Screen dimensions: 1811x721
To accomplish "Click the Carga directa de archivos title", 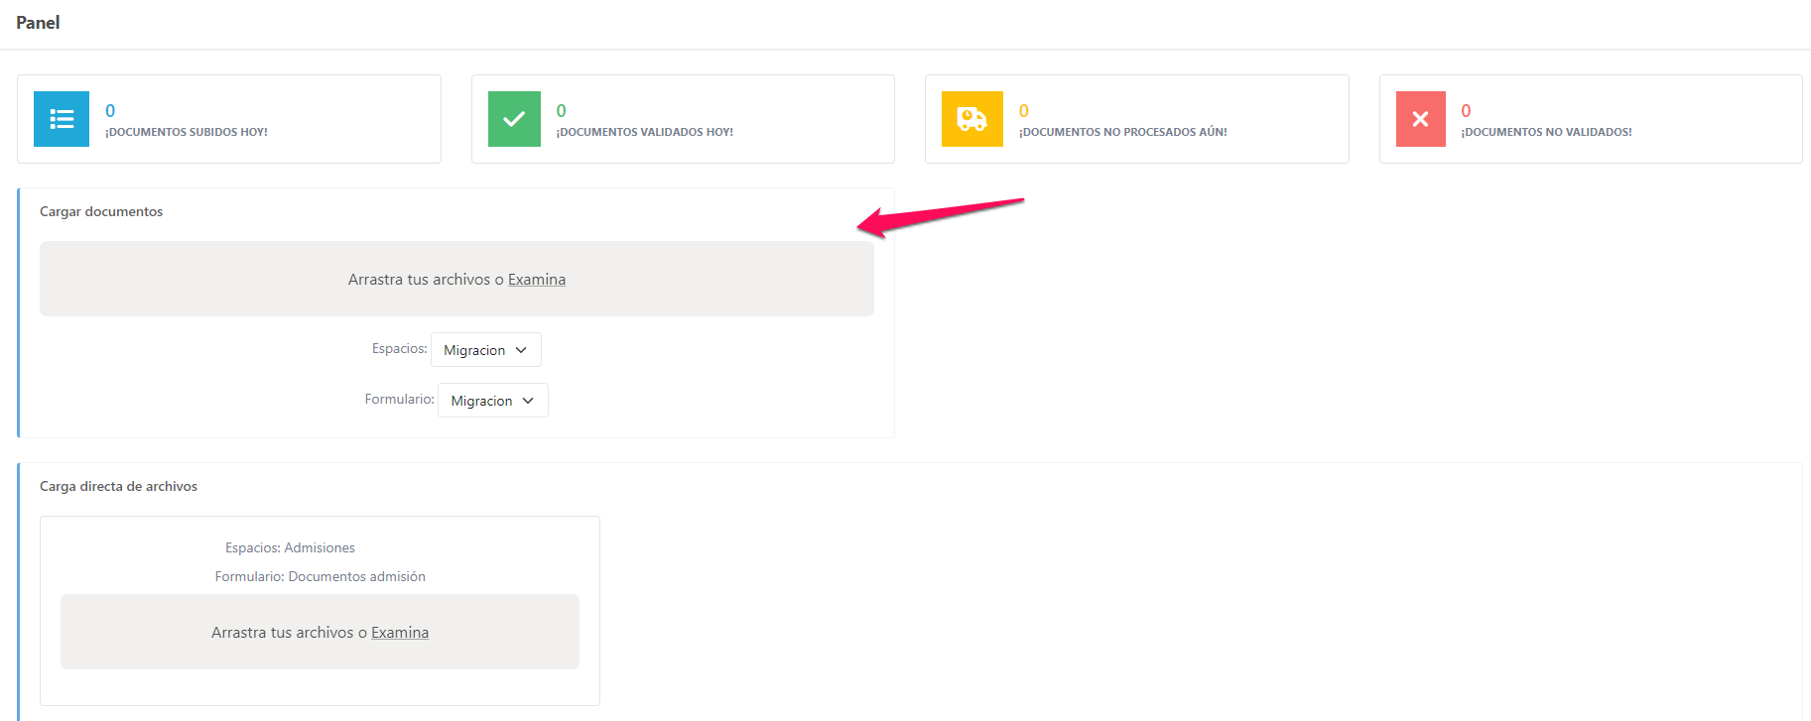I will tap(118, 486).
